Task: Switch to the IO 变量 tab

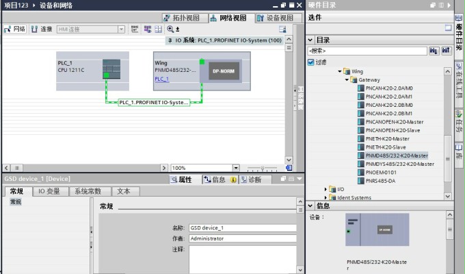Action: (x=49, y=191)
